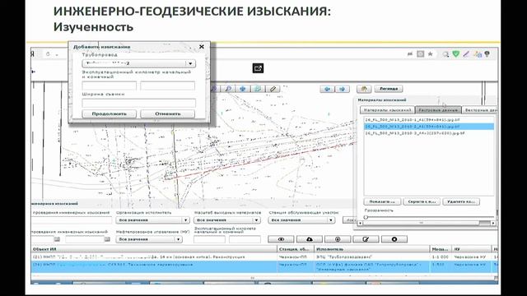Click the Объект ИИ column header
The height and width of the screenshot is (296, 527).
point(154,249)
